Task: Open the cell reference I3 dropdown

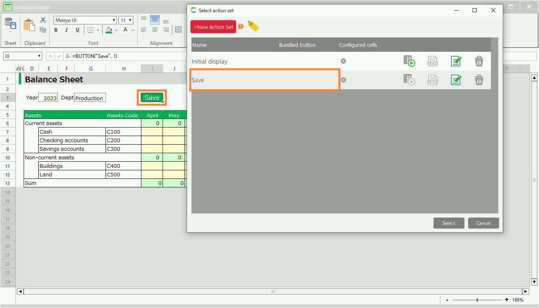Action: pyautogui.click(x=40, y=56)
